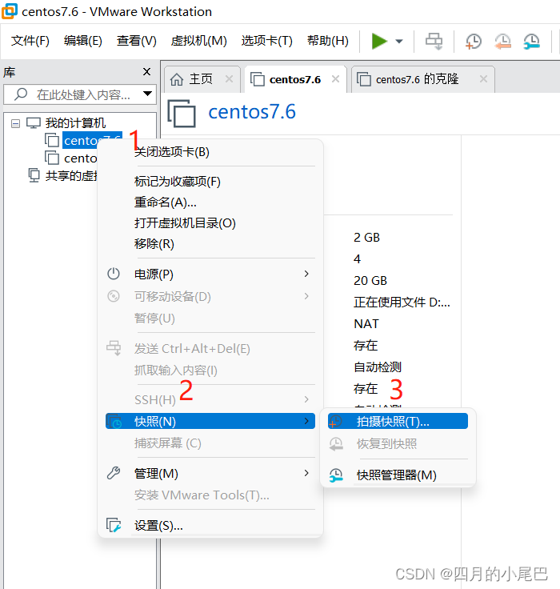Click Send Ctrl+Alt+Del toolbar icon
The height and width of the screenshot is (589, 560).
(434, 41)
